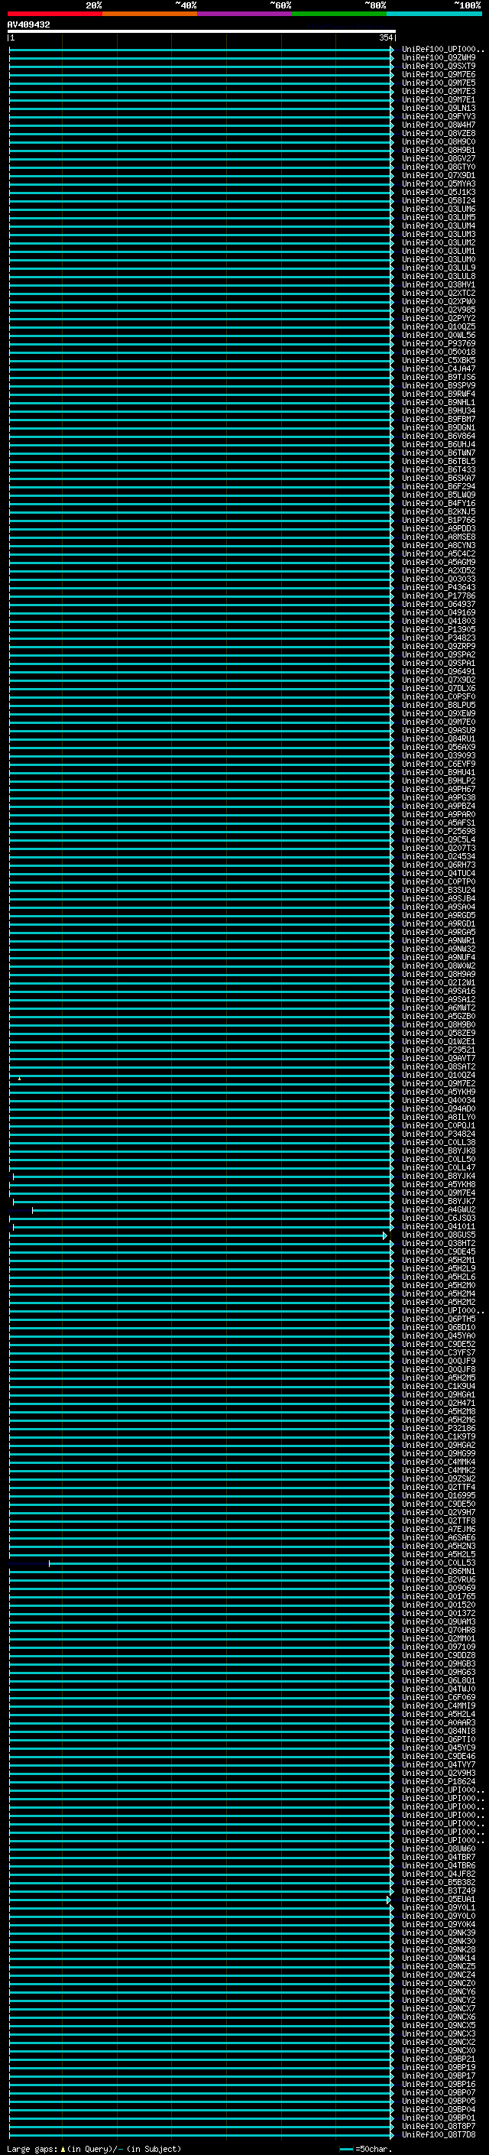Click the UniRef100_B9TJS6 label
Image resolution: width=489 pixels, height=2155 pixels.
[438, 378]
